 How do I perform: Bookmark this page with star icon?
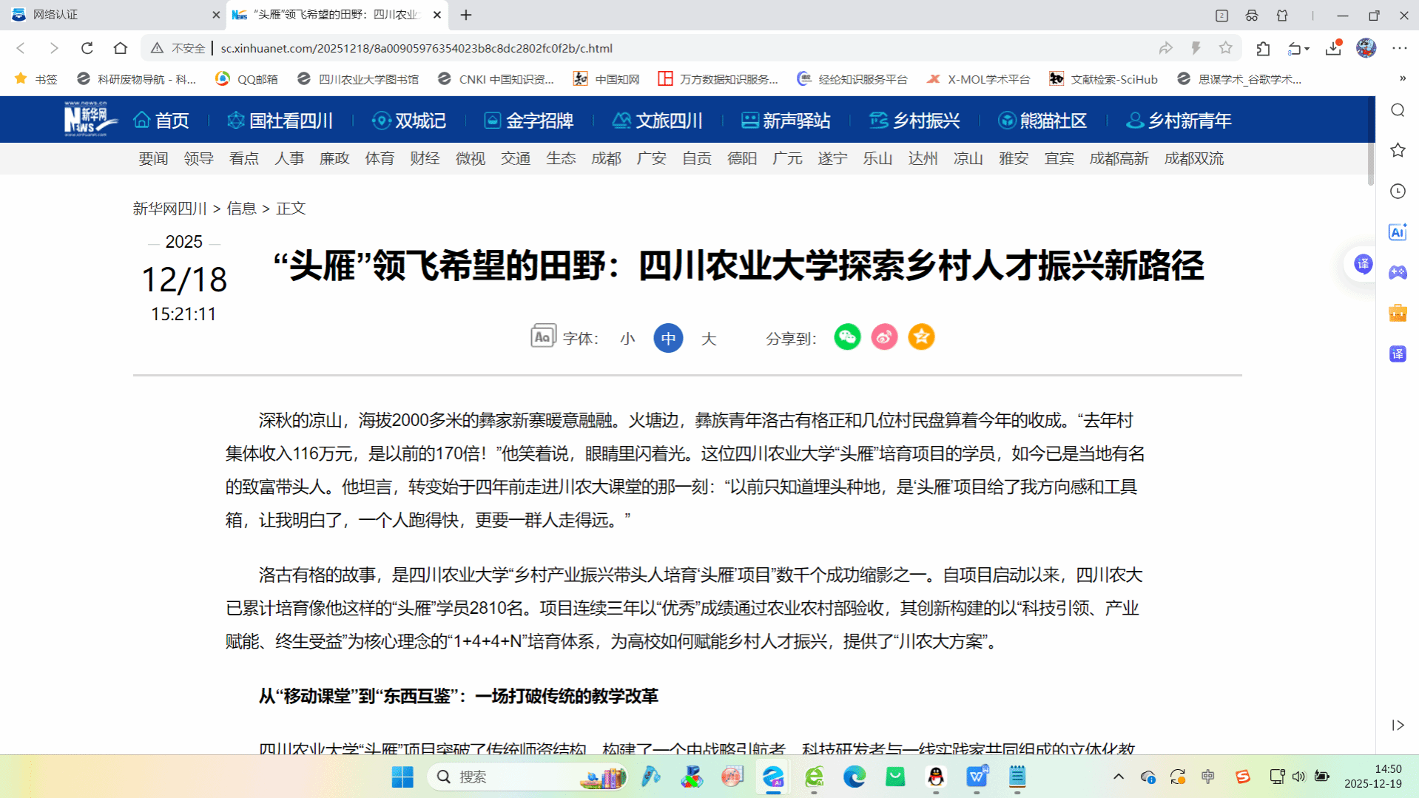[1226, 48]
